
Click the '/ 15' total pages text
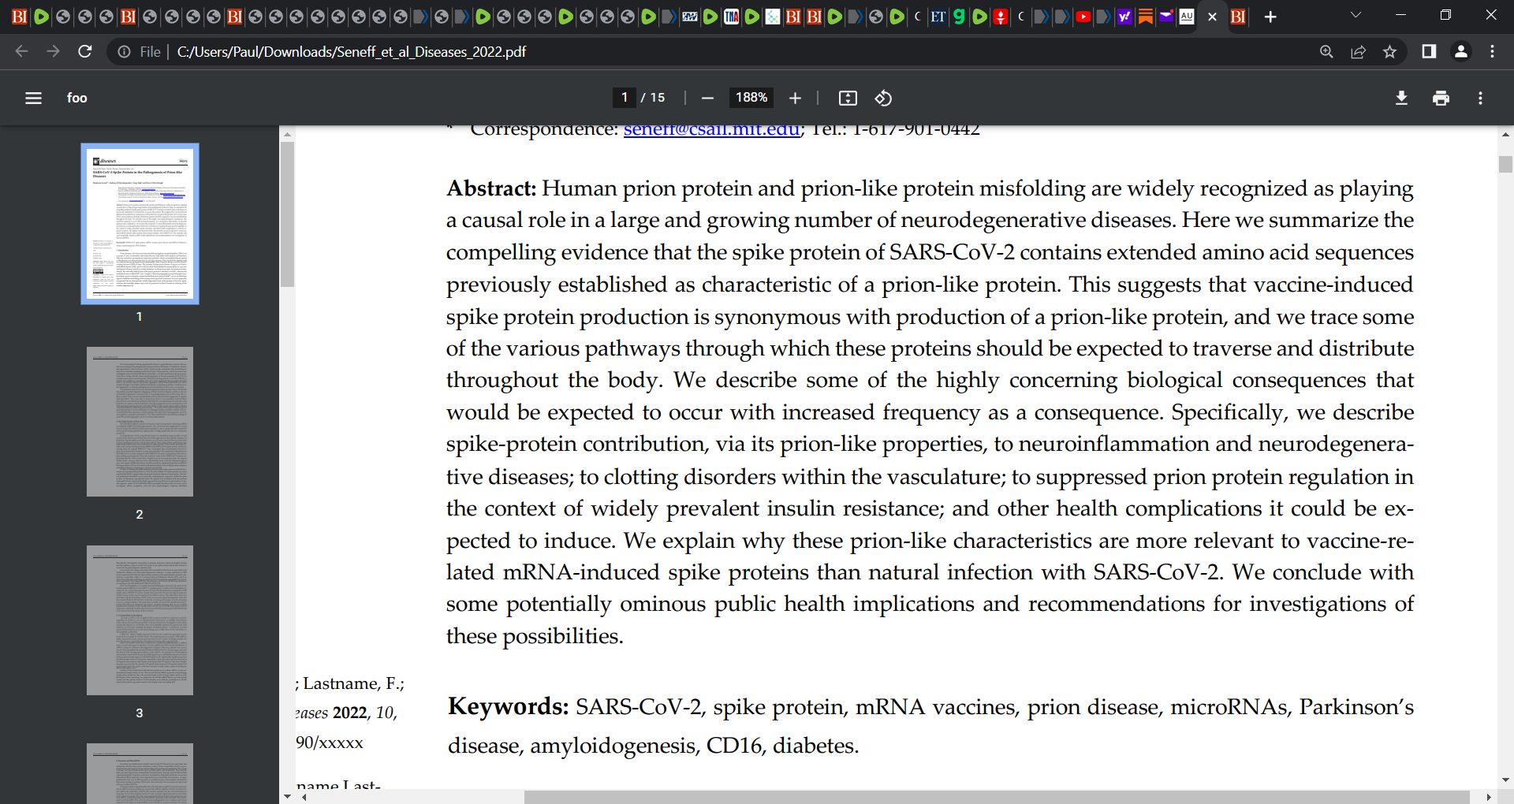point(653,98)
